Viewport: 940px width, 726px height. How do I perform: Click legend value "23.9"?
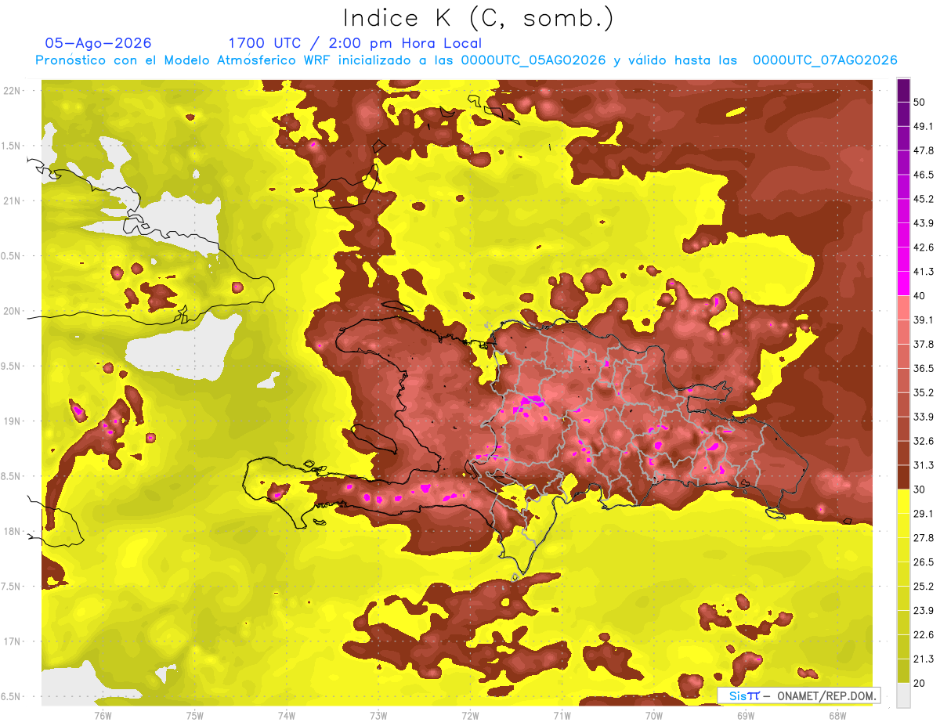click(x=923, y=610)
